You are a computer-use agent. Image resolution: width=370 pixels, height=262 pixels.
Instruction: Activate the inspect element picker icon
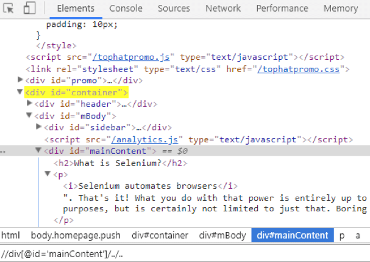(x=9, y=9)
